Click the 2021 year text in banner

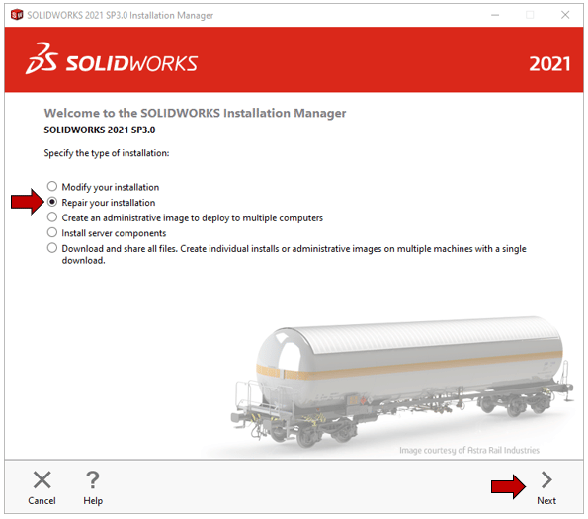(x=549, y=64)
